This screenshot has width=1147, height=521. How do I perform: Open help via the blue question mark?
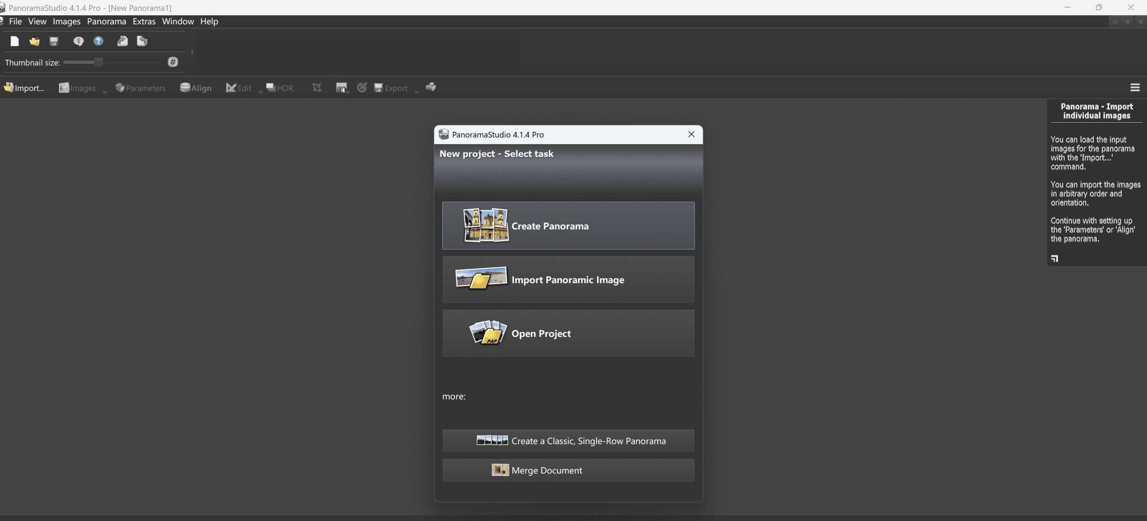99,41
